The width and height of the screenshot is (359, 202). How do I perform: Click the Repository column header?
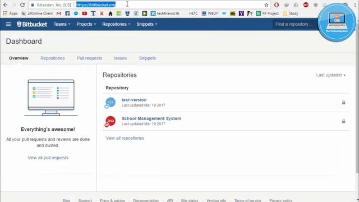(x=117, y=88)
